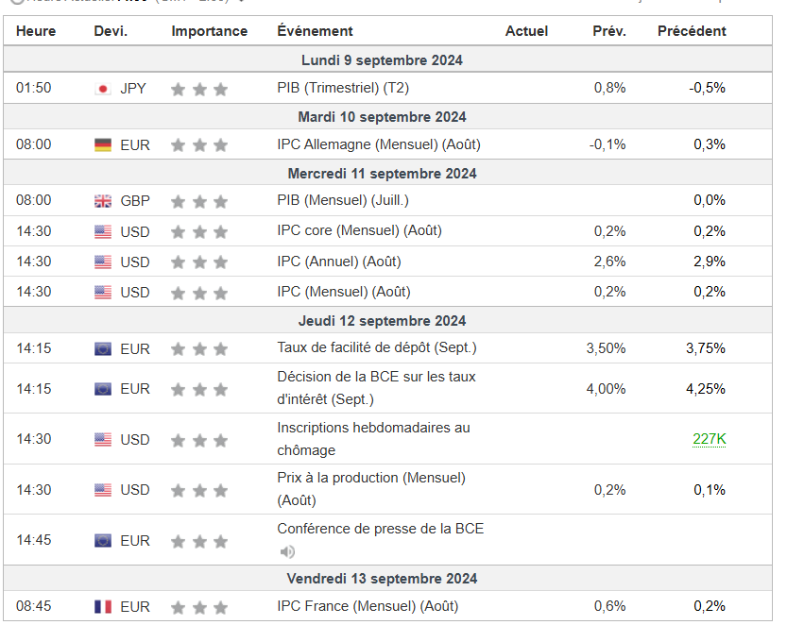The width and height of the screenshot is (787, 625).
Task: Open the IPC Allemagne (Mensuel) (Août) event
Action: (x=379, y=144)
